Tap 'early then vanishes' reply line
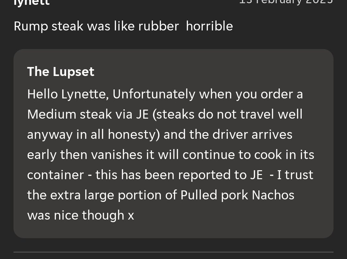The width and height of the screenshot is (347, 259). (x=85, y=155)
